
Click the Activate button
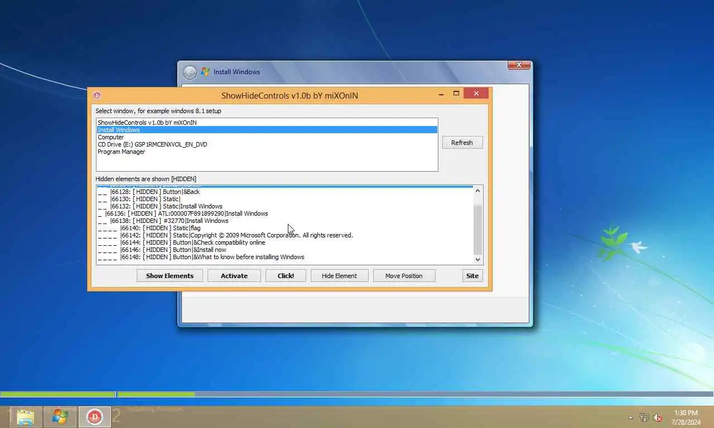click(x=234, y=275)
